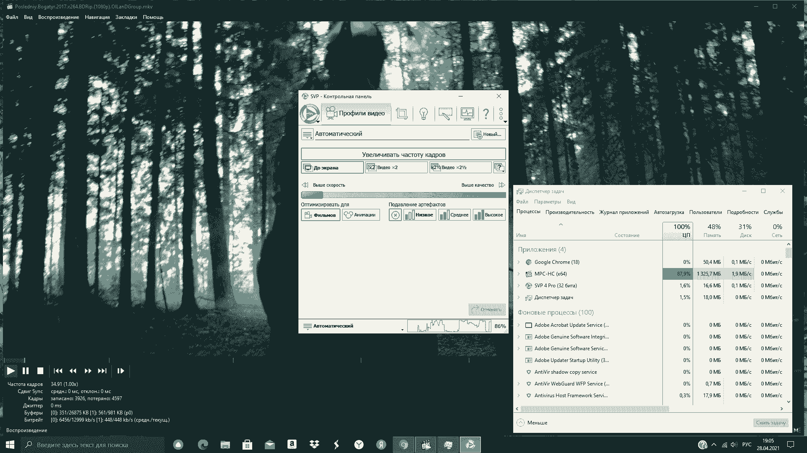Click the performance monitor icon in SVP

tap(467, 113)
